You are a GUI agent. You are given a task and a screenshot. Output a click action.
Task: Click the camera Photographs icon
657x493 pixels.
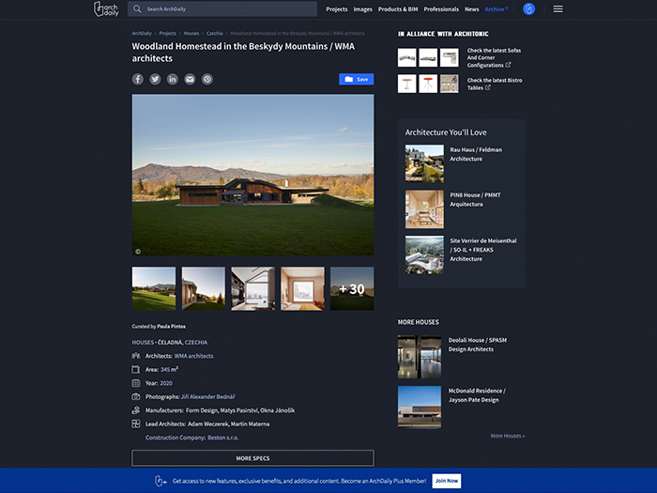[x=136, y=396]
